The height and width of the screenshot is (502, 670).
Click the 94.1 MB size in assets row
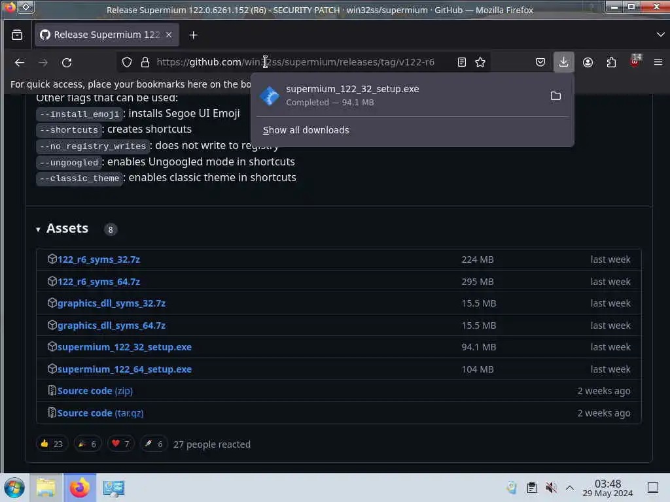coord(478,347)
